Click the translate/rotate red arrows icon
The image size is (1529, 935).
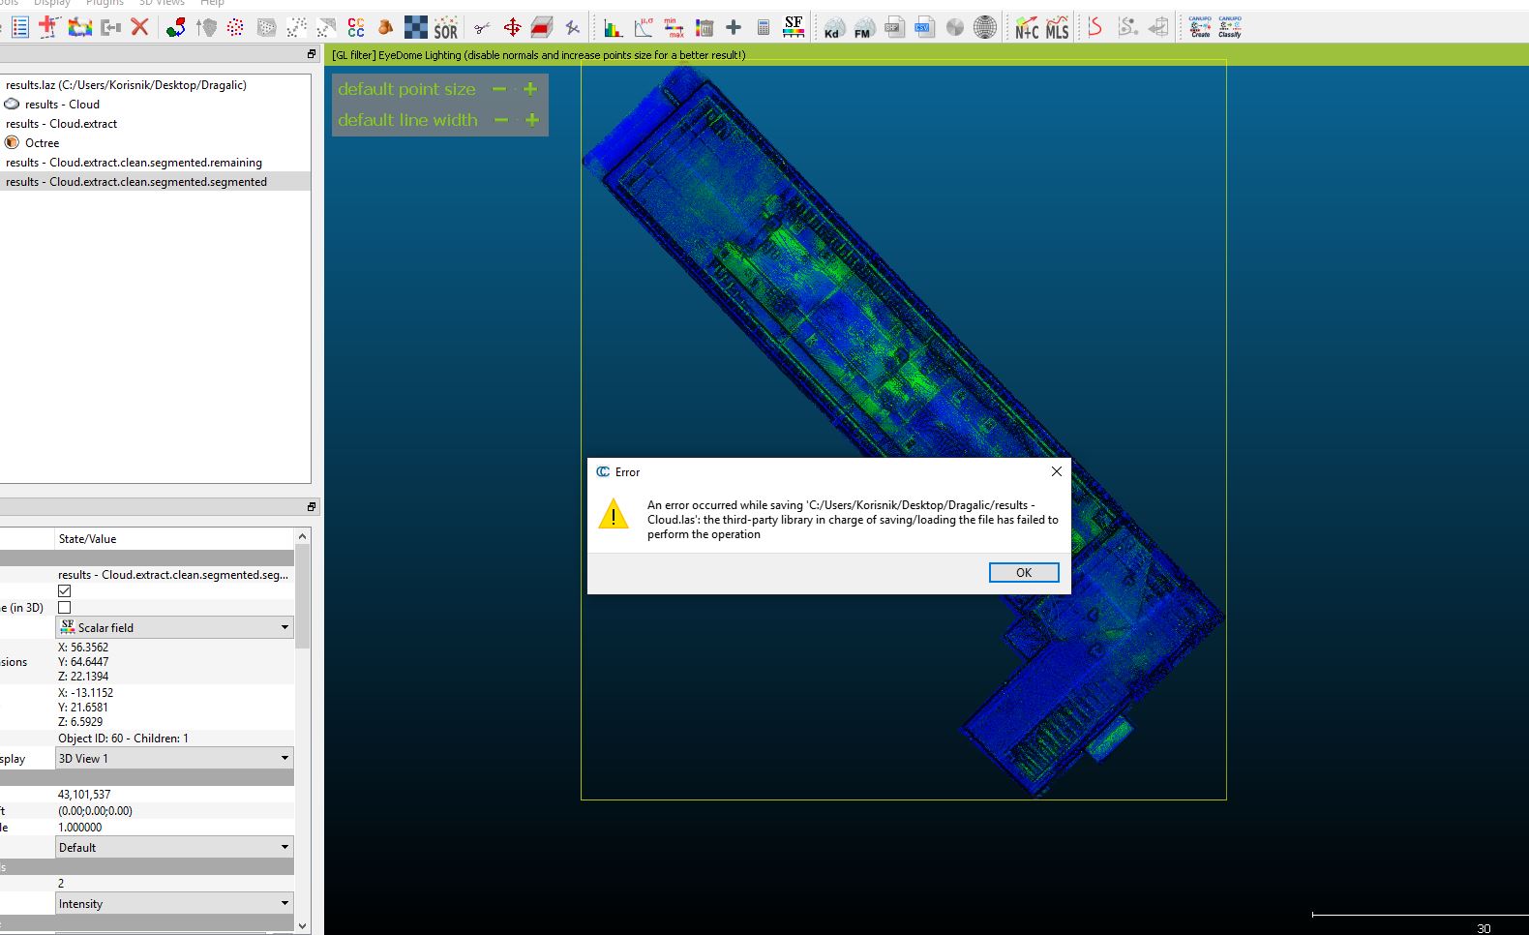tap(512, 28)
